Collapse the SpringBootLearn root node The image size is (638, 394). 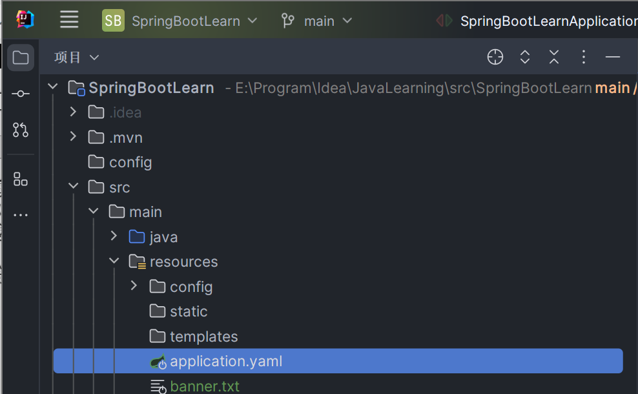click(x=52, y=87)
